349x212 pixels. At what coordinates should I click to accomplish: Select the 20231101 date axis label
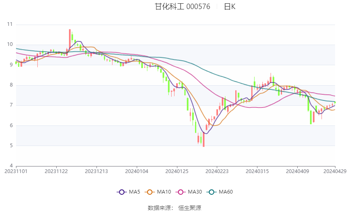(16, 171)
